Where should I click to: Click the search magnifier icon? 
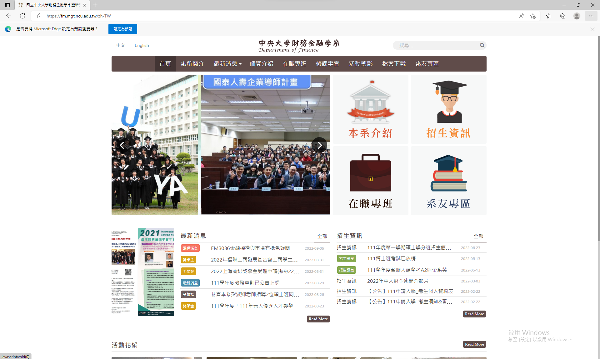482,45
